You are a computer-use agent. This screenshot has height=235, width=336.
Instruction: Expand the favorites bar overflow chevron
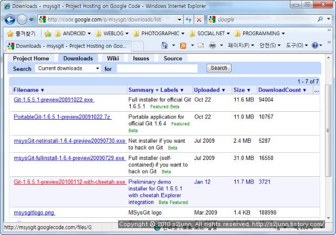pos(329,30)
